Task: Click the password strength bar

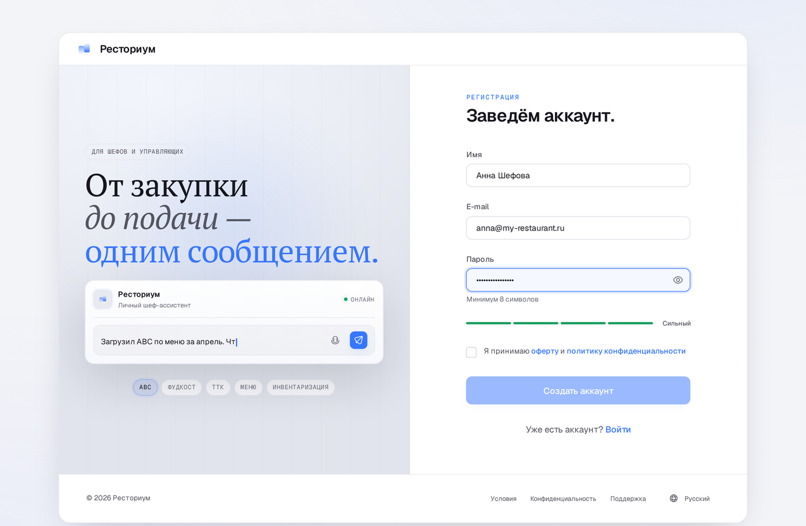Action: (560, 323)
